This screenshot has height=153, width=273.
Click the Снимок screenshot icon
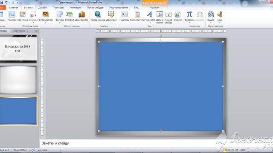(x=33, y=15)
